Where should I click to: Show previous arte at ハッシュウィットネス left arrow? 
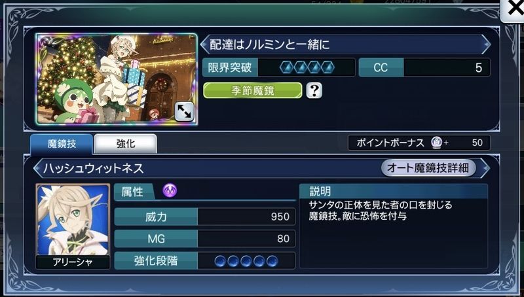click(38, 168)
